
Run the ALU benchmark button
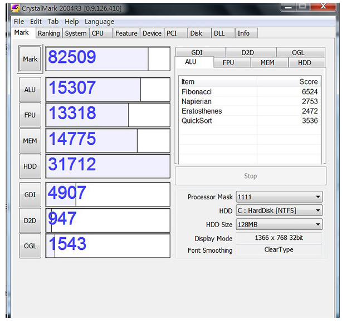(x=30, y=90)
